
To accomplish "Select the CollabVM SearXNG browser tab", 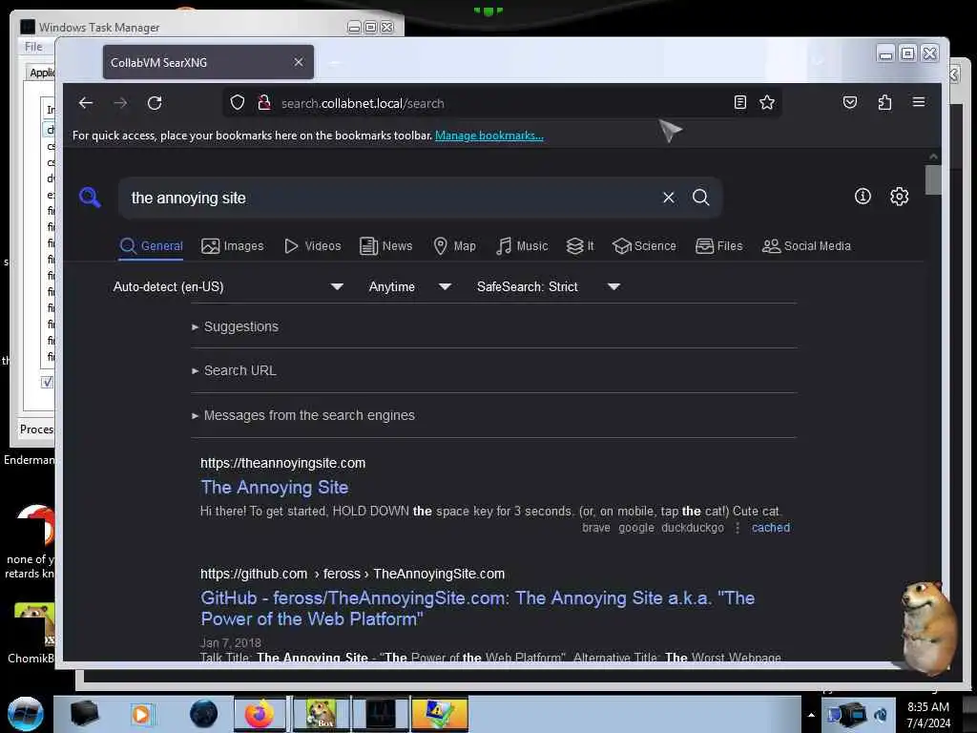I will click(208, 62).
